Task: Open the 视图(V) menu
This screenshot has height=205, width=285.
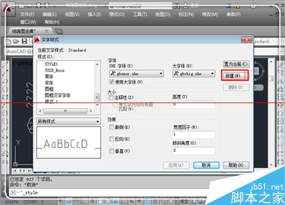Action: click(72, 14)
